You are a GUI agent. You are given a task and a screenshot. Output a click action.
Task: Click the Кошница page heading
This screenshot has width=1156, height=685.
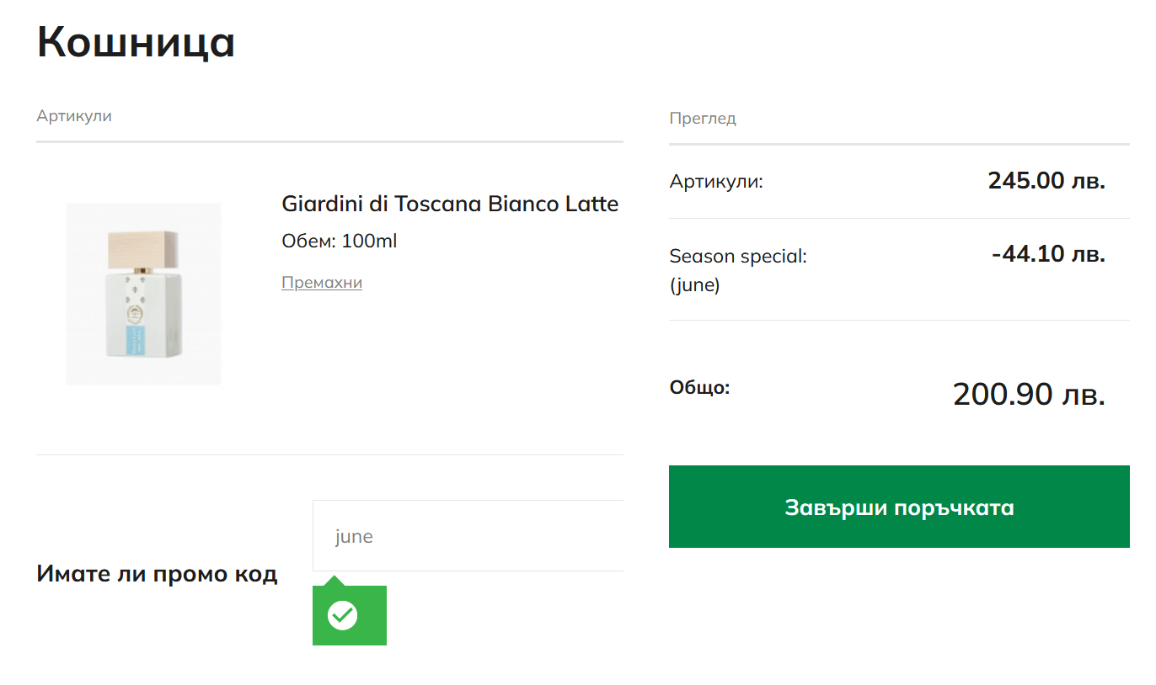136,41
